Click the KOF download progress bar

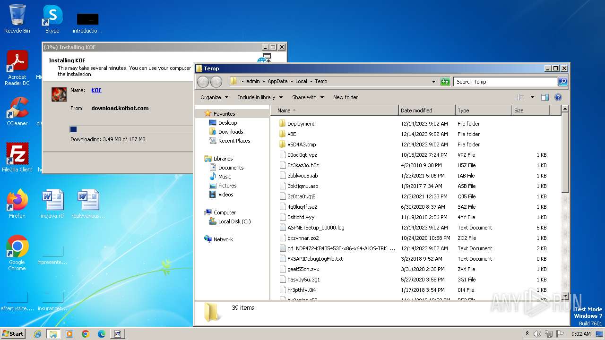[x=131, y=129]
